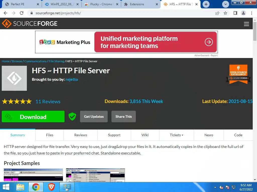Open the Chrome side panel icon
The image size is (257, 192).
tap(235, 13)
